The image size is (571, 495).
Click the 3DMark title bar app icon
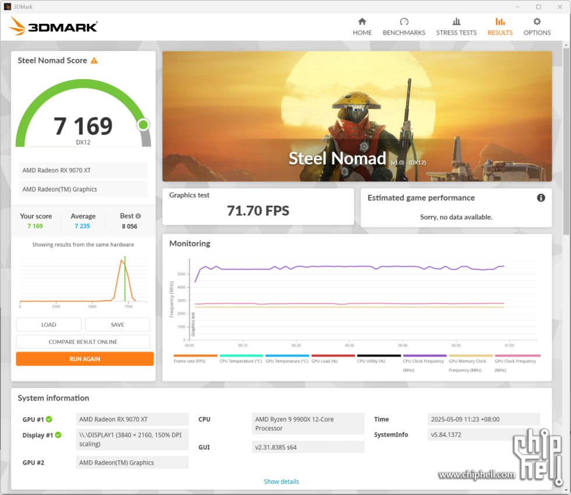(7, 6)
